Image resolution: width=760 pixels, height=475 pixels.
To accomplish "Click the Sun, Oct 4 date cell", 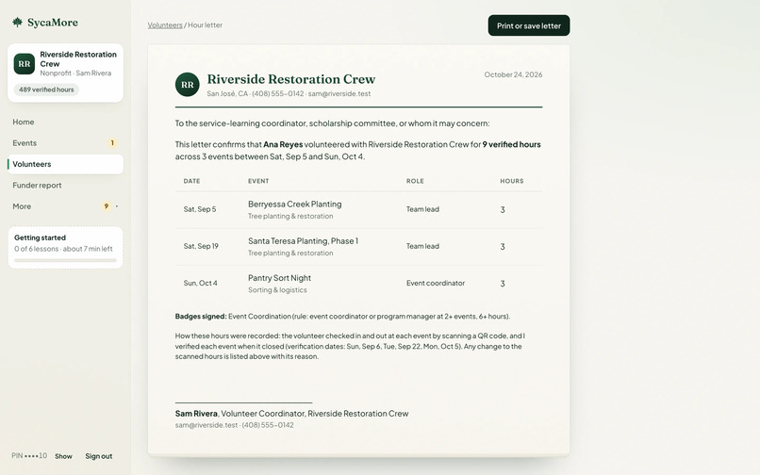I will [x=200, y=283].
